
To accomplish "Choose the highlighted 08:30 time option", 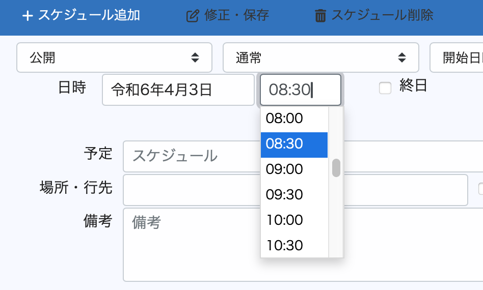I will 294,144.
